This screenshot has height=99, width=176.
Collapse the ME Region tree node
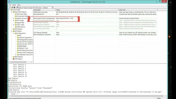click(12, 31)
